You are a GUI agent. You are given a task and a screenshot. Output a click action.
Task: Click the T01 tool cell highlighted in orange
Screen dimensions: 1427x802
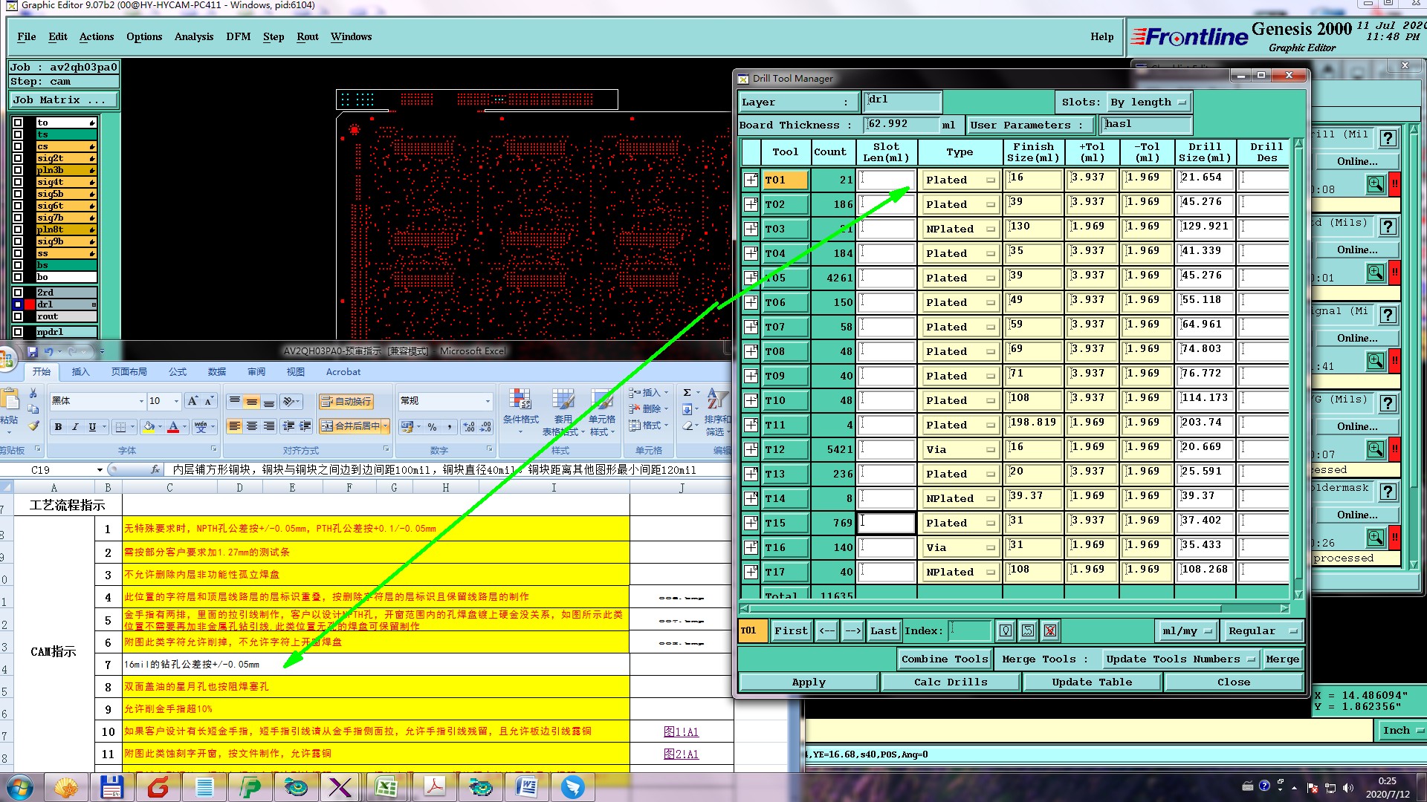coord(785,180)
